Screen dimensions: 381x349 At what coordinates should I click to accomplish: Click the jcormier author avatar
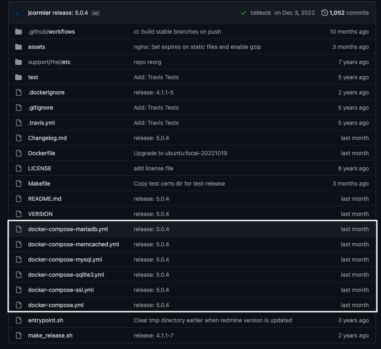click(x=18, y=13)
